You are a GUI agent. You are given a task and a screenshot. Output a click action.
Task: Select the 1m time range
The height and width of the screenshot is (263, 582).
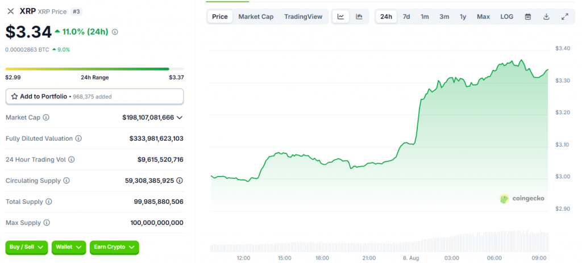point(425,16)
